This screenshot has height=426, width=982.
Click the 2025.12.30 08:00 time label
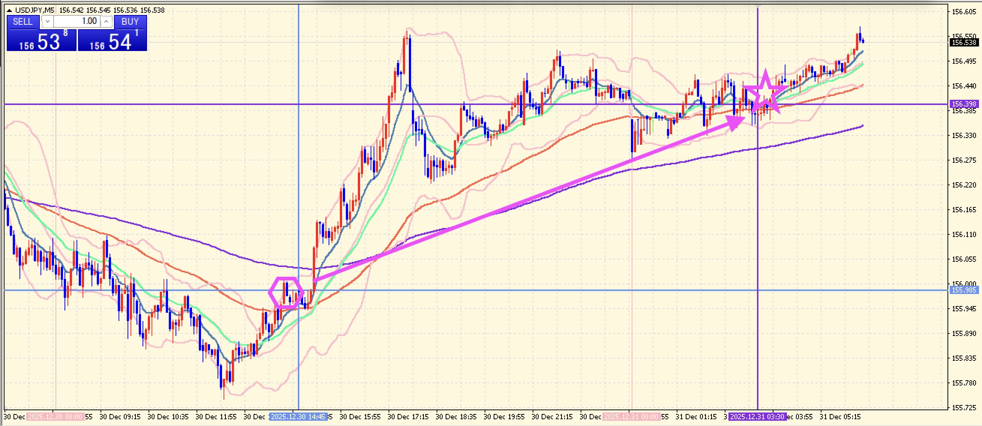pos(56,417)
